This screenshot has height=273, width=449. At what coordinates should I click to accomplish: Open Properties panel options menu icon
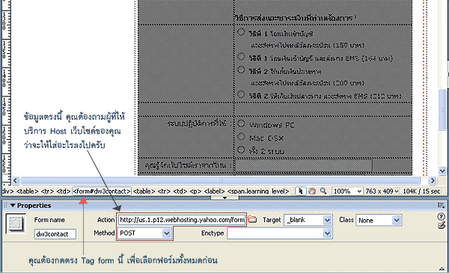pos(441,205)
